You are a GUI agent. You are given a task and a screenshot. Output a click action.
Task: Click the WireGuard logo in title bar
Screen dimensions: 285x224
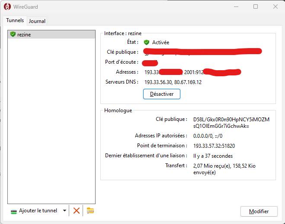pyautogui.click(x=7, y=7)
